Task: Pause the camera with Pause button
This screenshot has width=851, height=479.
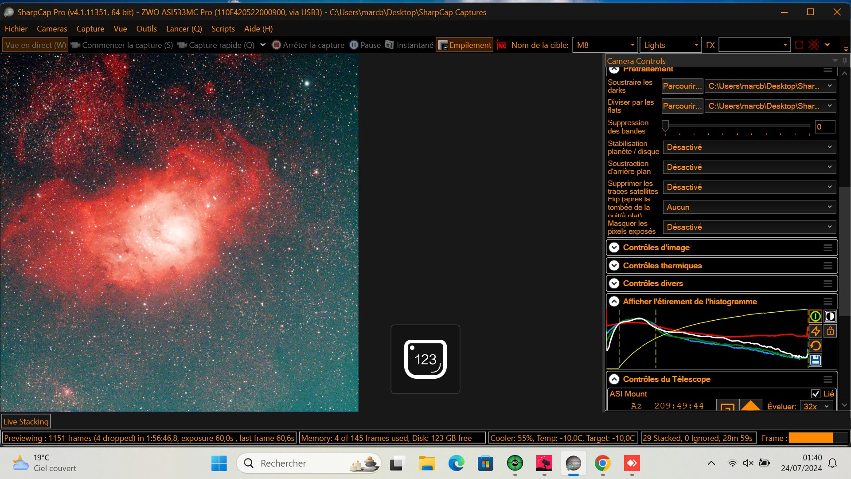Action: 365,45
